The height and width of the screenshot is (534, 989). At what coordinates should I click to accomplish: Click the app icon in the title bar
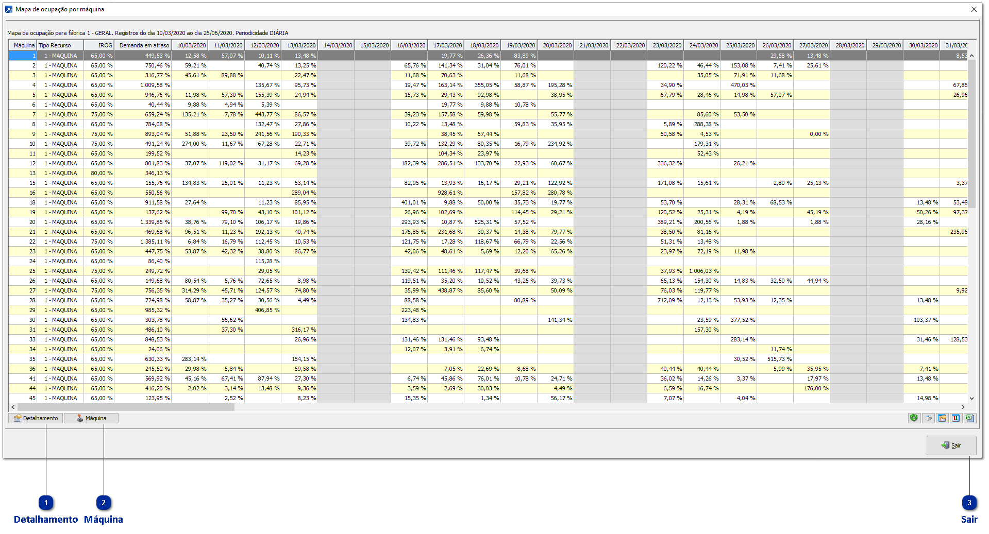pos(9,9)
